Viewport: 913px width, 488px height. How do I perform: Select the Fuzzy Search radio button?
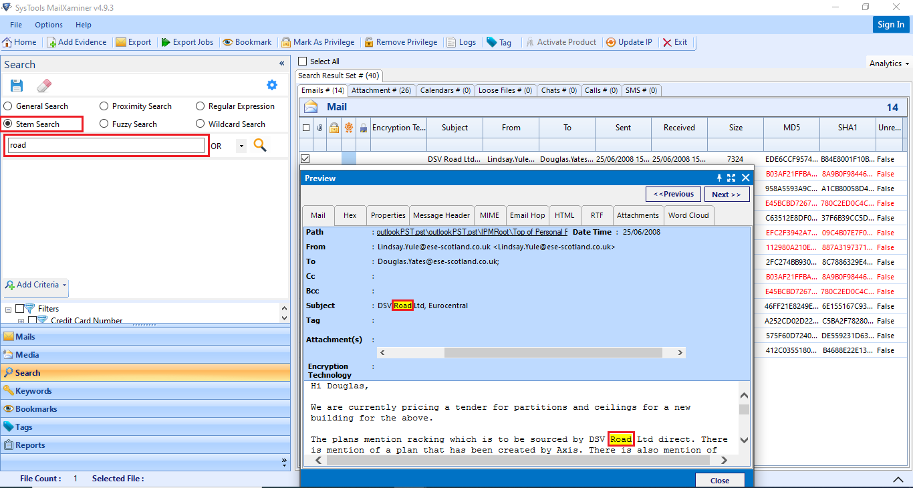[x=104, y=124]
